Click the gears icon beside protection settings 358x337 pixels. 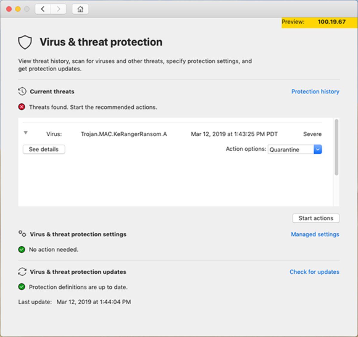point(22,234)
